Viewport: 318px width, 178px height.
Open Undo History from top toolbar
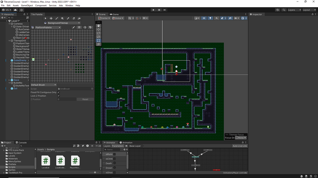pyautogui.click(x=278, y=10)
